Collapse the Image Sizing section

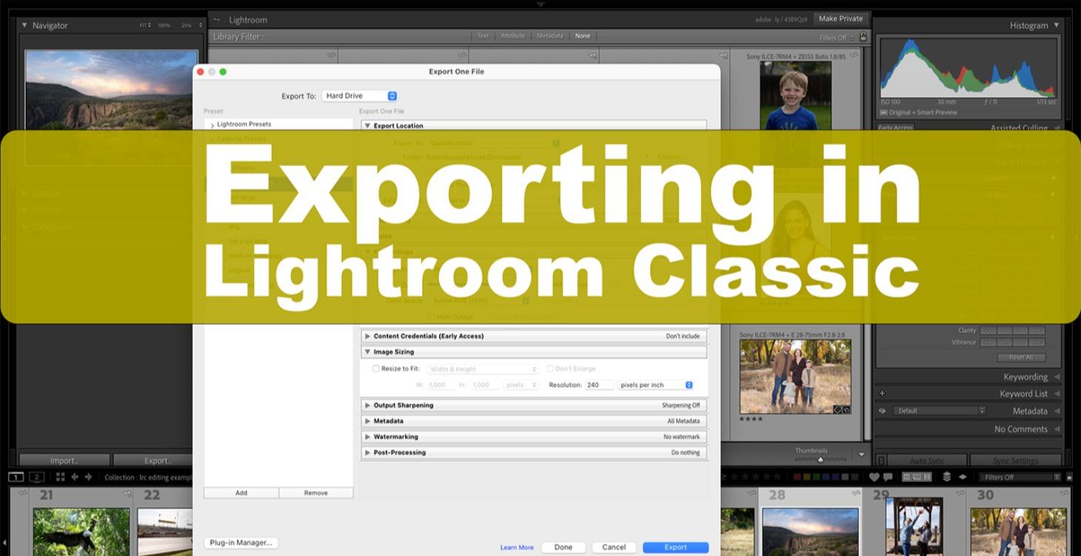point(367,352)
